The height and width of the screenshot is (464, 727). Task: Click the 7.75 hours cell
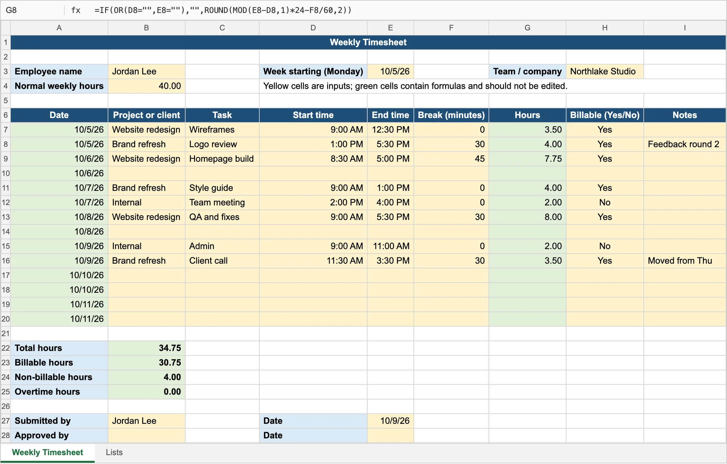coord(527,159)
